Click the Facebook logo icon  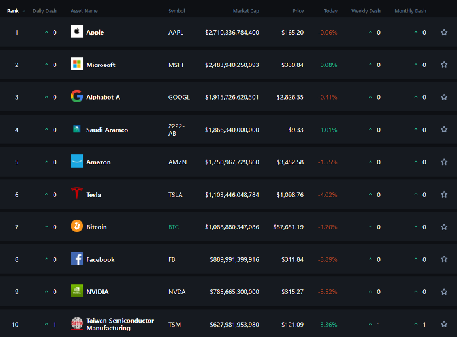click(76, 259)
